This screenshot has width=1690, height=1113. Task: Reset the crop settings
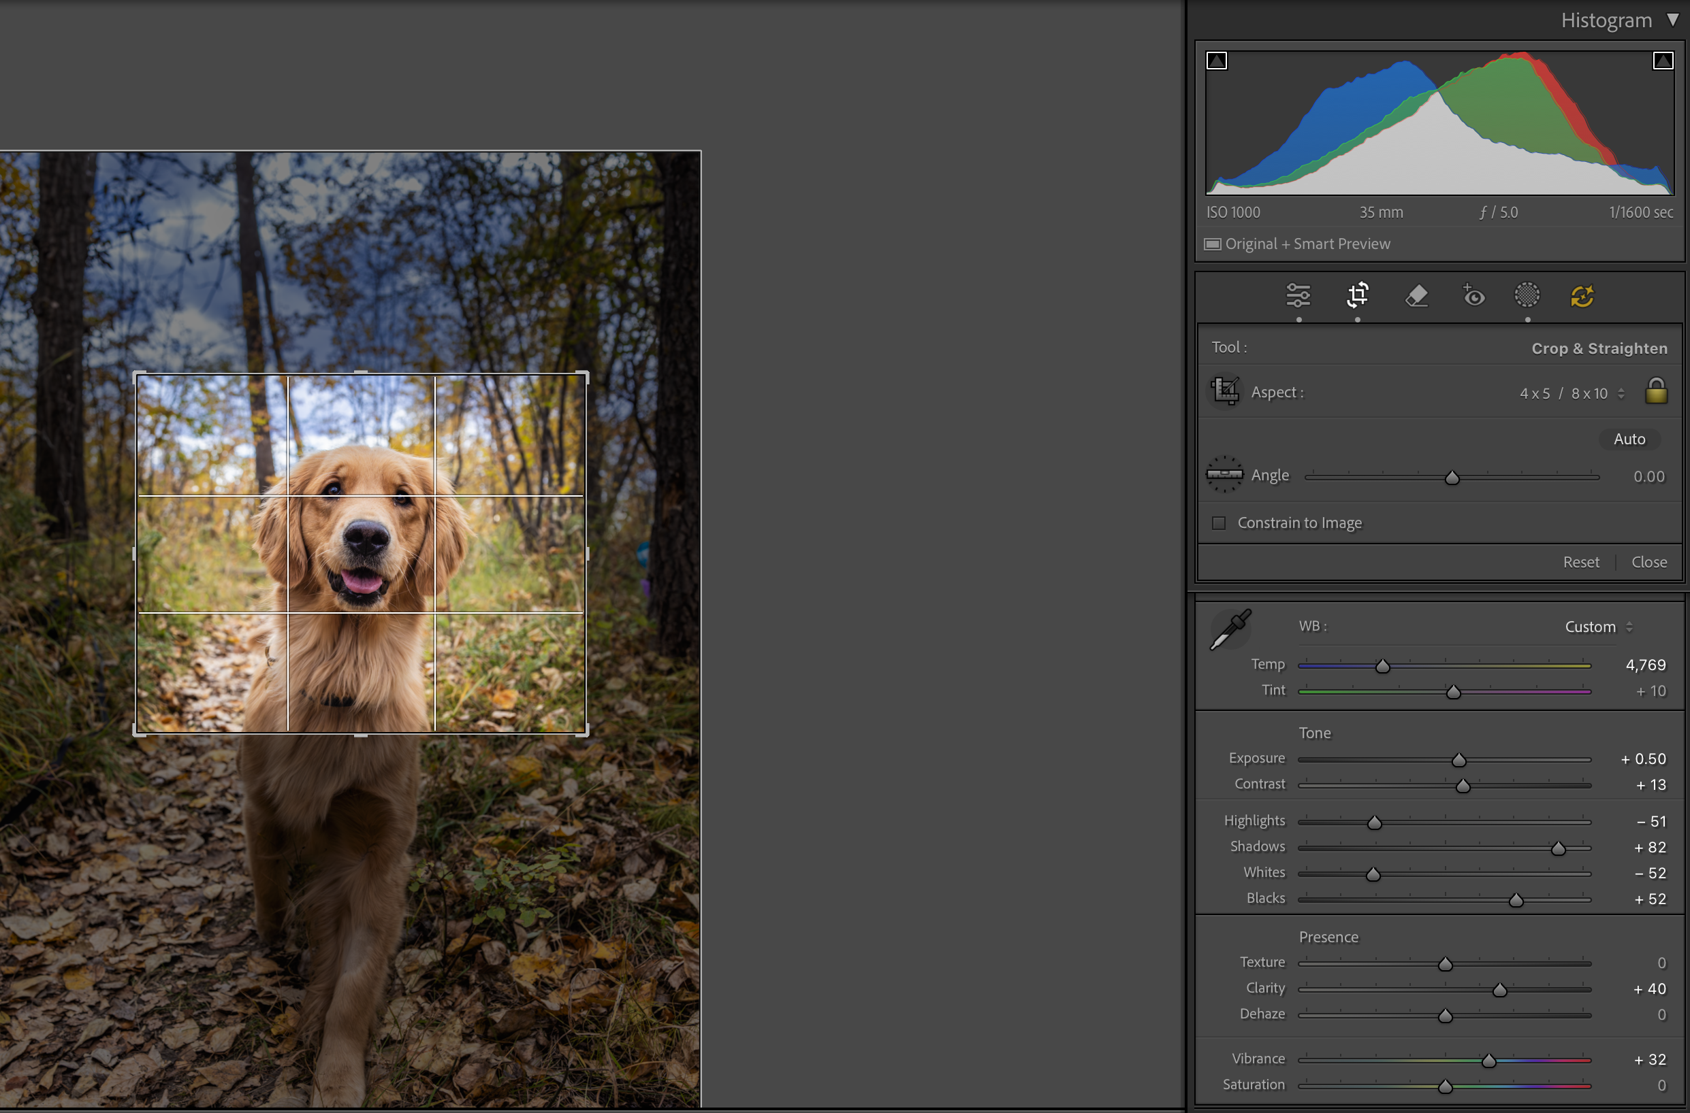click(x=1580, y=562)
